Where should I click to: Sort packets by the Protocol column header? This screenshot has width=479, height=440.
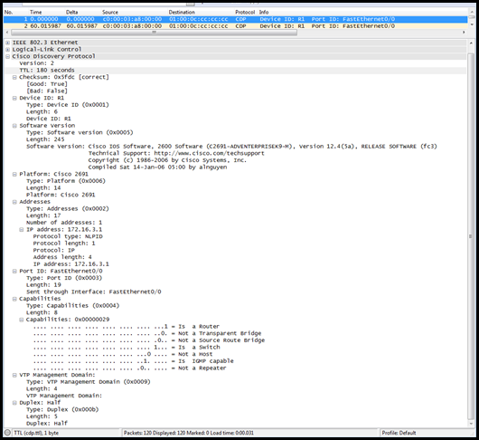[x=245, y=13]
